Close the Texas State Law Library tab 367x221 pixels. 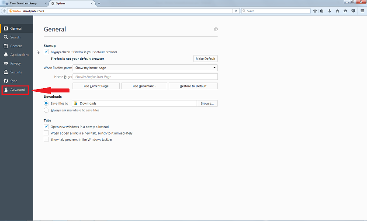[46, 3]
